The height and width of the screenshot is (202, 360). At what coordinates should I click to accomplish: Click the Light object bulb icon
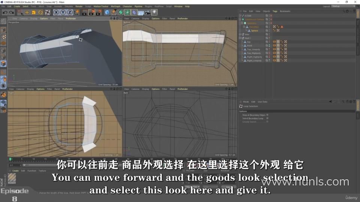(x=154, y=12)
